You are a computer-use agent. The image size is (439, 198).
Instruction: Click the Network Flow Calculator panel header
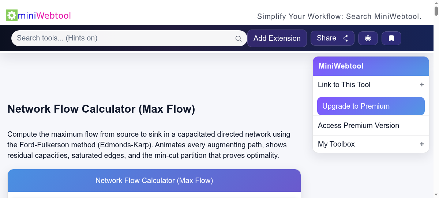(x=154, y=180)
